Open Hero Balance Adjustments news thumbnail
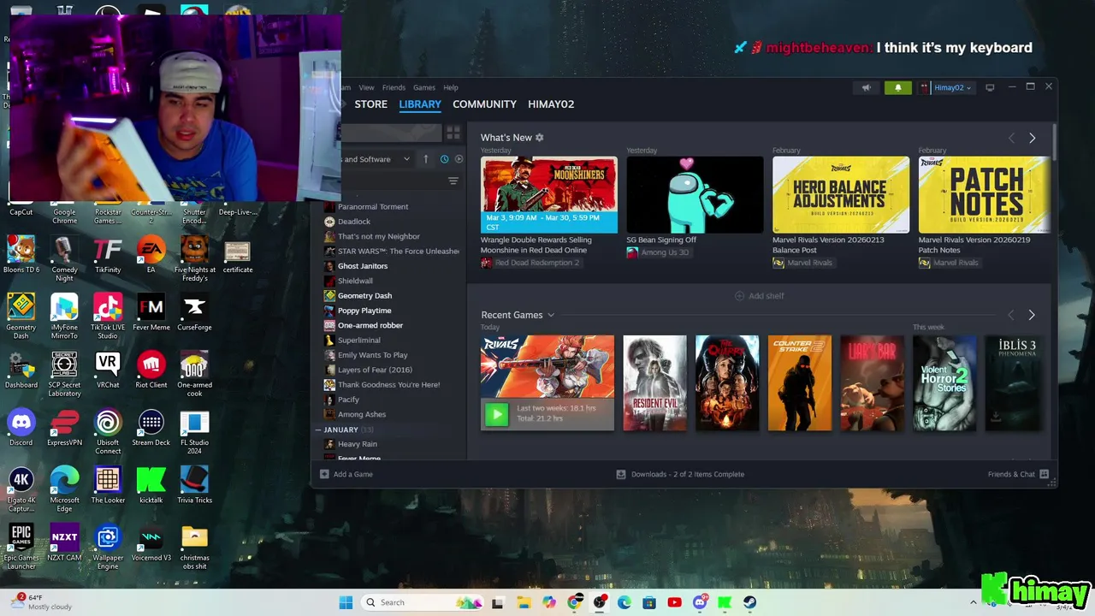This screenshot has width=1095, height=616. (x=841, y=195)
